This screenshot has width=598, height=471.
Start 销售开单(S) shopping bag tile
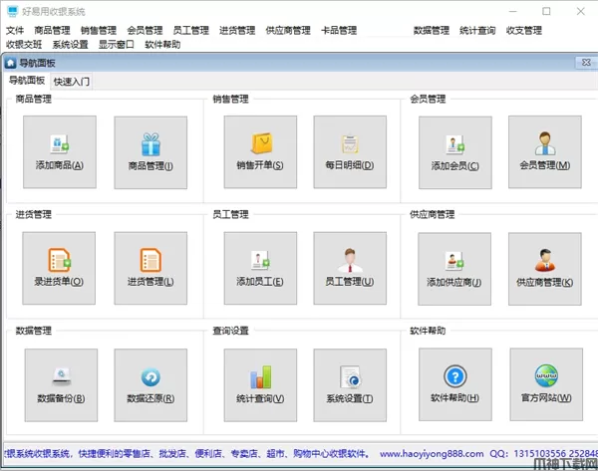pyautogui.click(x=260, y=152)
